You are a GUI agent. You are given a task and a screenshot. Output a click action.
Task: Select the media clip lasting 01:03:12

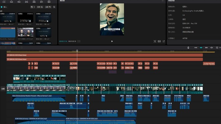(x=25, y=17)
